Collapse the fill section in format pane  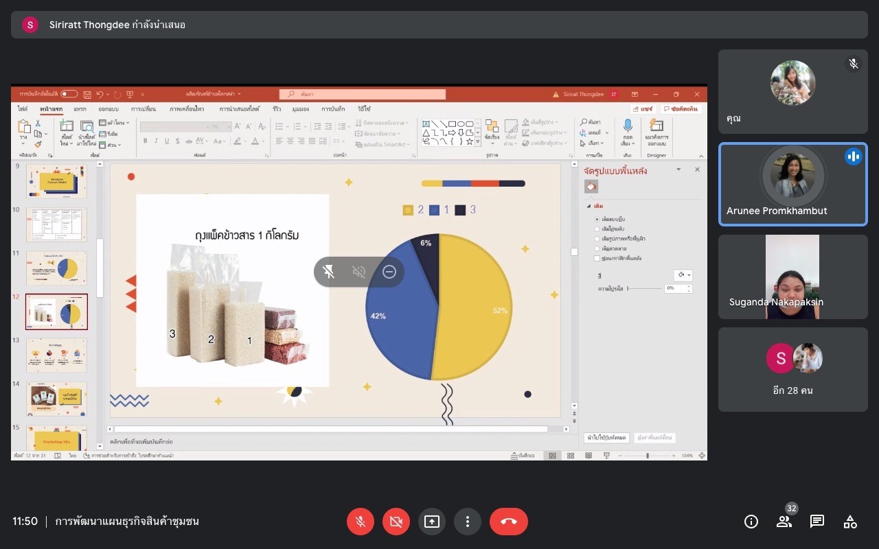pyautogui.click(x=589, y=206)
